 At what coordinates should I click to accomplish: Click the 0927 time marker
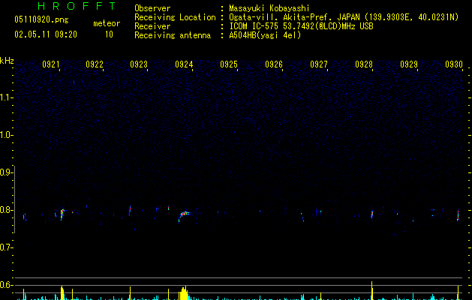click(x=319, y=64)
